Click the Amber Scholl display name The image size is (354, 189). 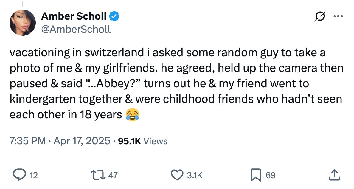pyautogui.click(x=74, y=16)
